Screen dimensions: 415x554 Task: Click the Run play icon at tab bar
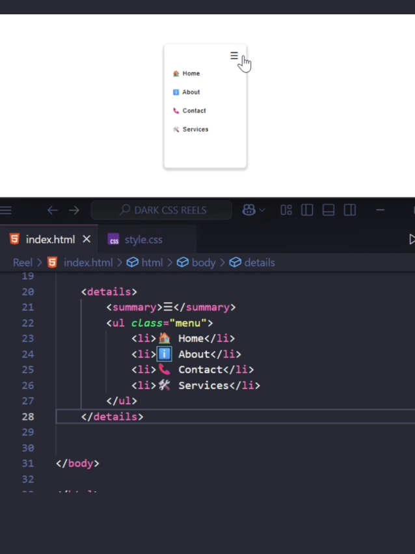pyautogui.click(x=412, y=240)
